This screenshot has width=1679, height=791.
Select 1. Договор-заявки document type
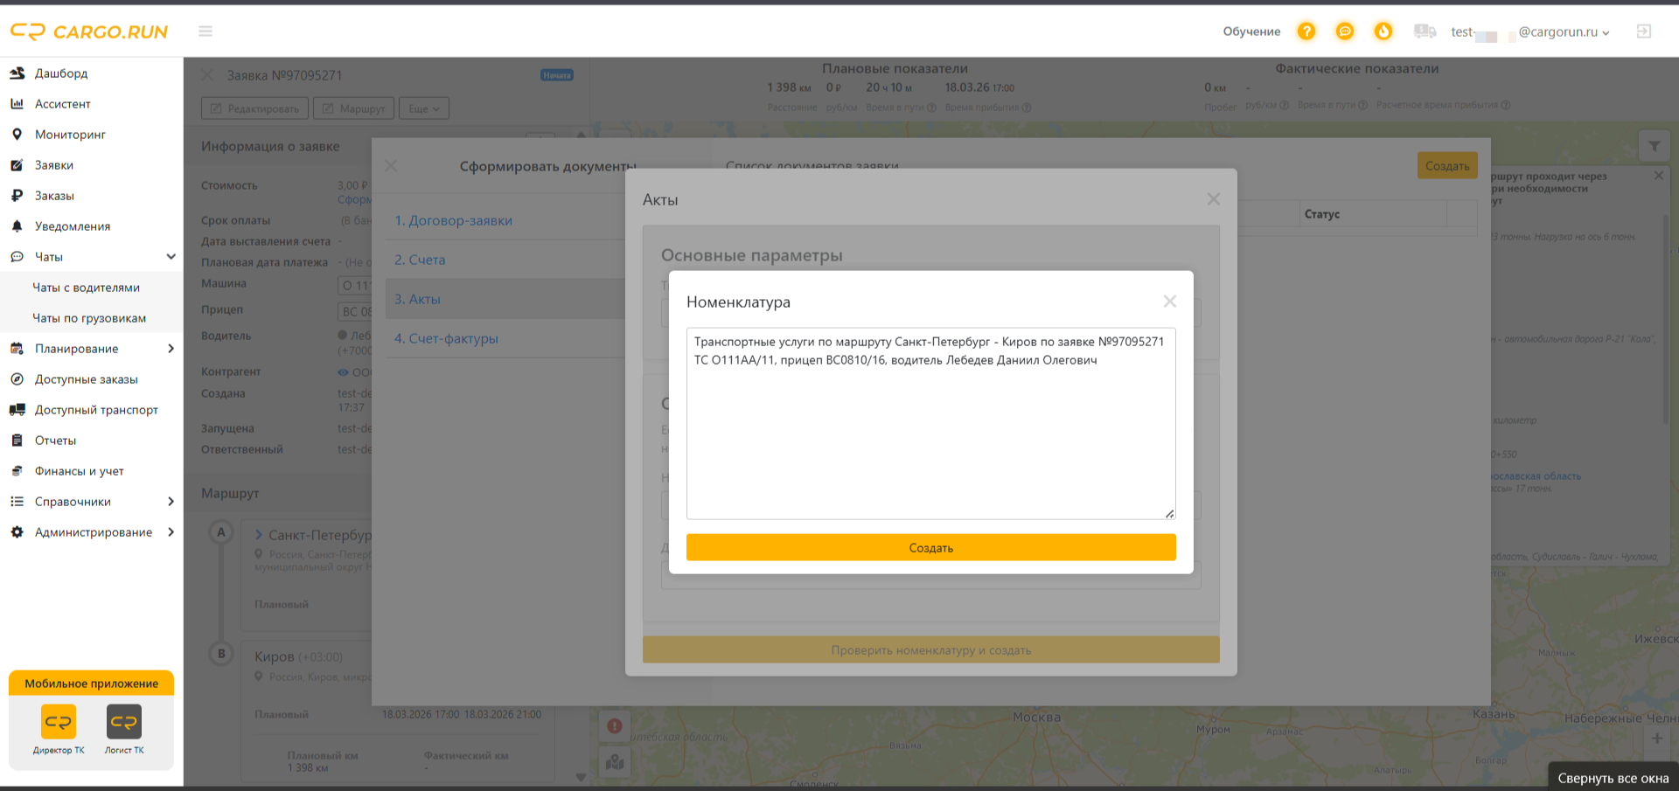pos(453,220)
